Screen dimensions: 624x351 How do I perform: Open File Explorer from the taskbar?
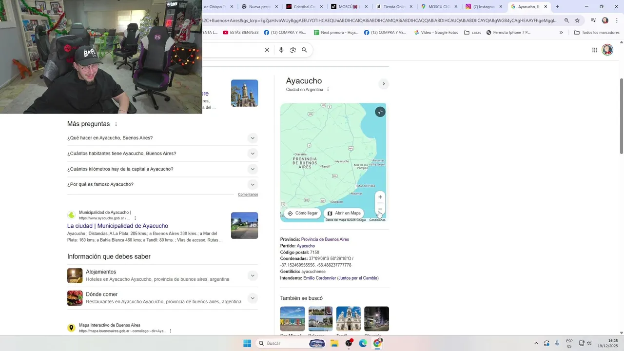pyautogui.click(x=334, y=343)
